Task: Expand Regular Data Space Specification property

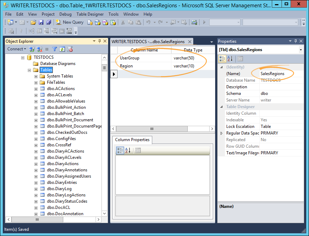Action: (x=221, y=133)
